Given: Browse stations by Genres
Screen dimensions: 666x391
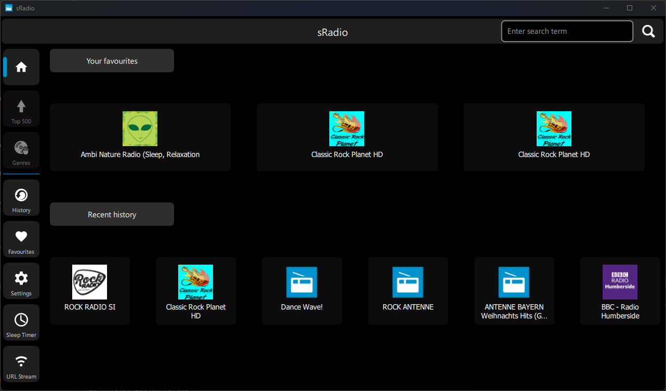Looking at the screenshot, I should [x=21, y=151].
